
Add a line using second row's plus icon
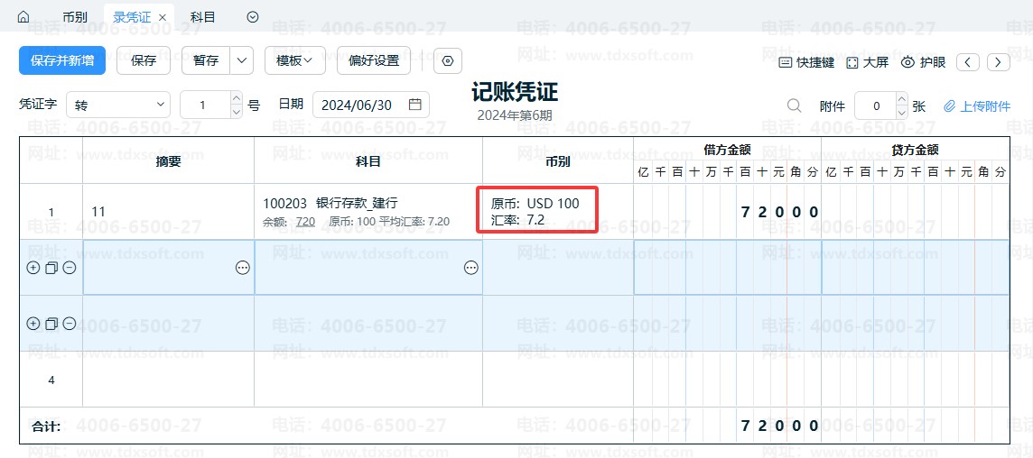[33, 268]
